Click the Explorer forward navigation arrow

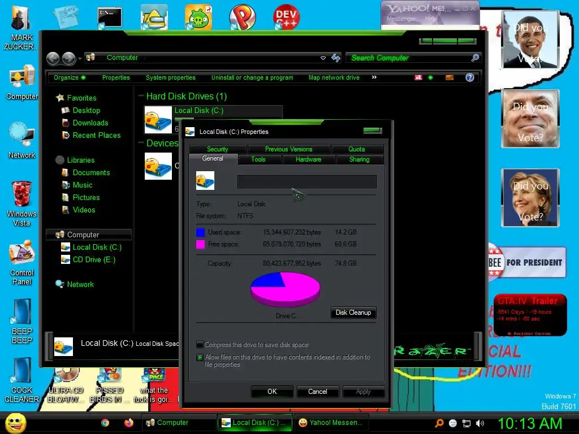[x=68, y=58]
